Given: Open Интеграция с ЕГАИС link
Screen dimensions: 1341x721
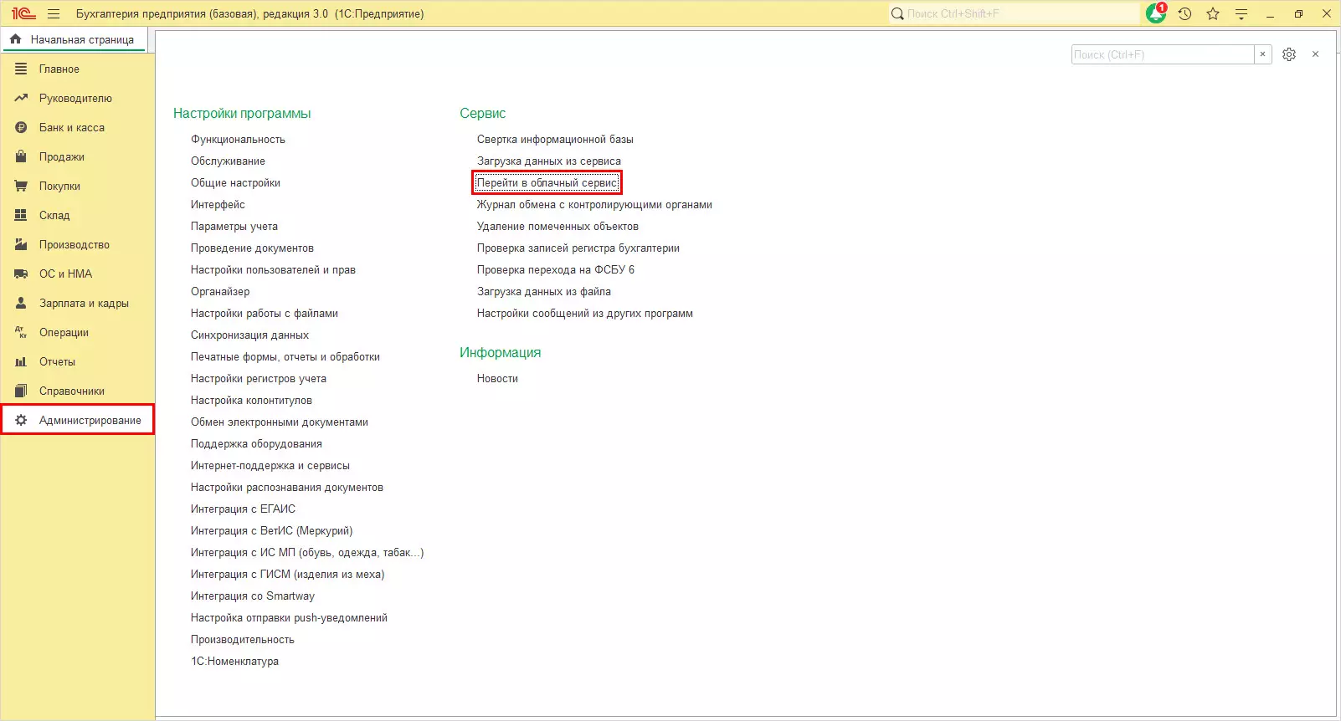Looking at the screenshot, I should pos(243,509).
